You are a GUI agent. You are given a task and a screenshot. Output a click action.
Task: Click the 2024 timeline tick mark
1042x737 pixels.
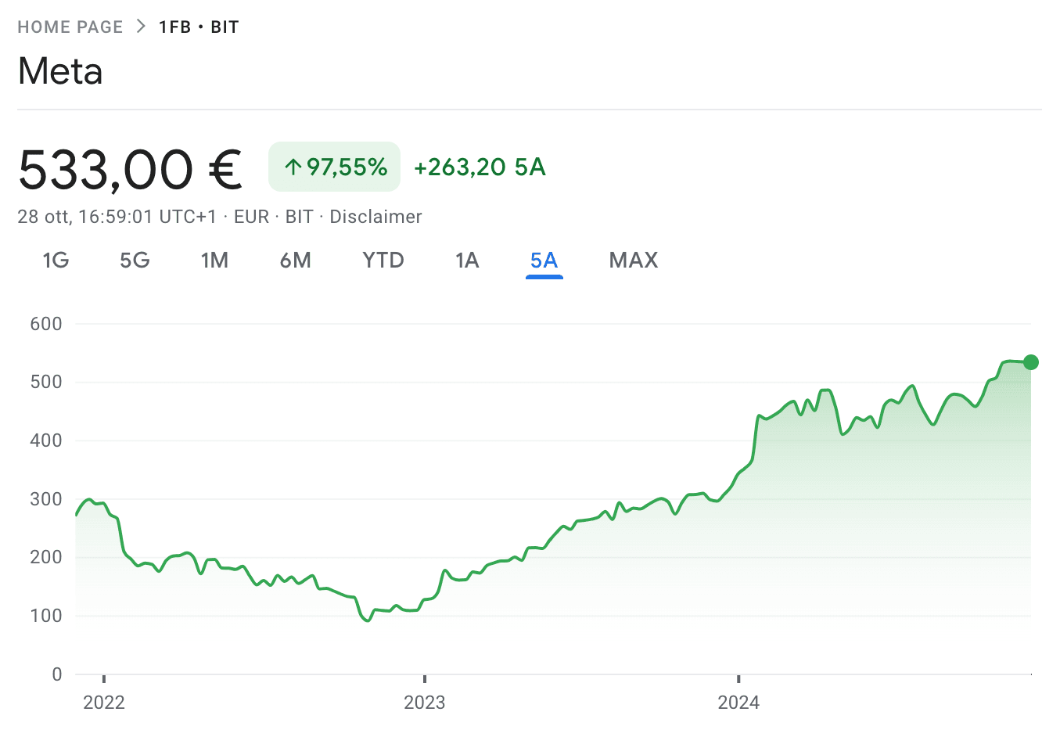[x=738, y=679]
